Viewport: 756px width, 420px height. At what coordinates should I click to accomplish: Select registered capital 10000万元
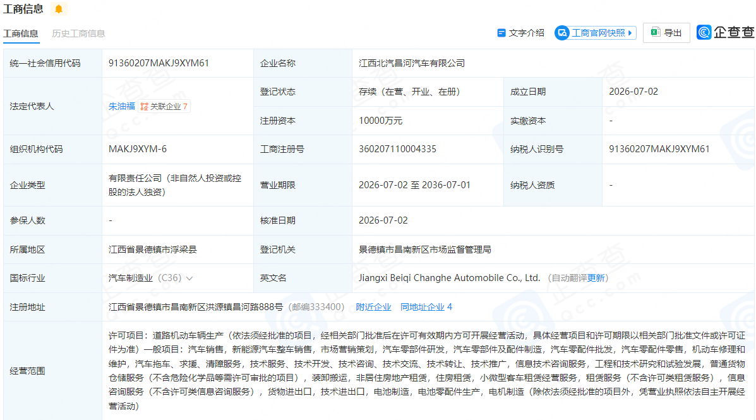point(380,121)
